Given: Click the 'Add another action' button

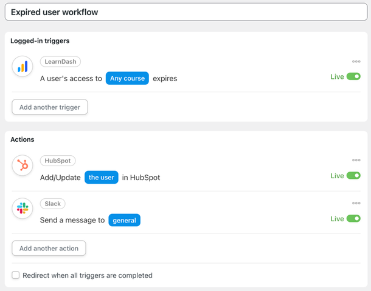Looking at the screenshot, I should [x=49, y=249].
